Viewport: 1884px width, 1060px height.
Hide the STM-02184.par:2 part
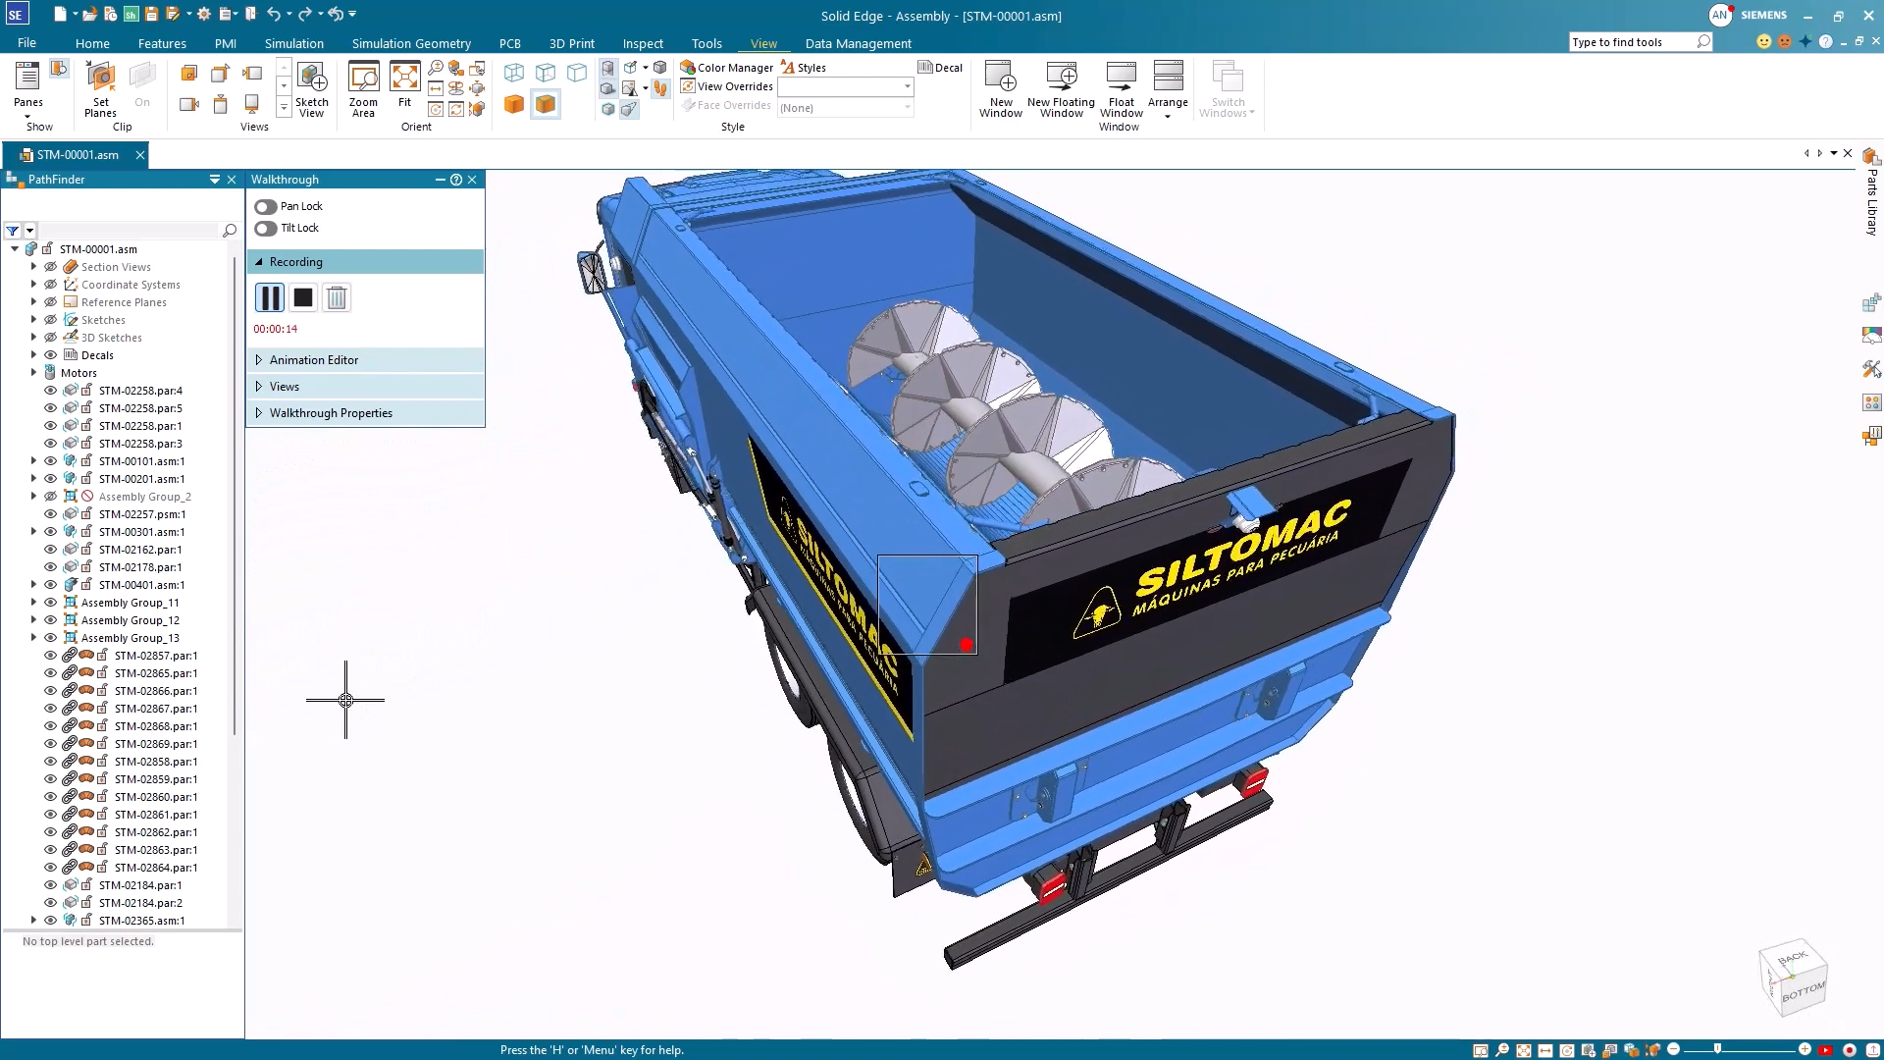point(50,903)
